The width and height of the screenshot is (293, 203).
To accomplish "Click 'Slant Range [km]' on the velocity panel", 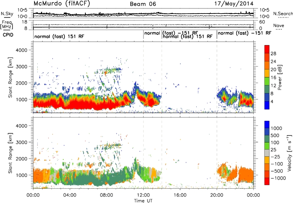I will point(10,153).
